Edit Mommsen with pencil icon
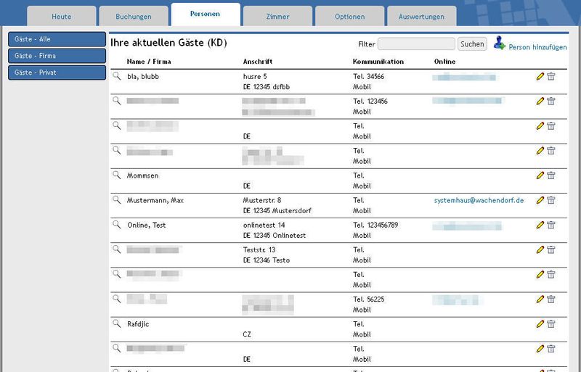Viewport: 581px width, 372px height. coord(540,175)
